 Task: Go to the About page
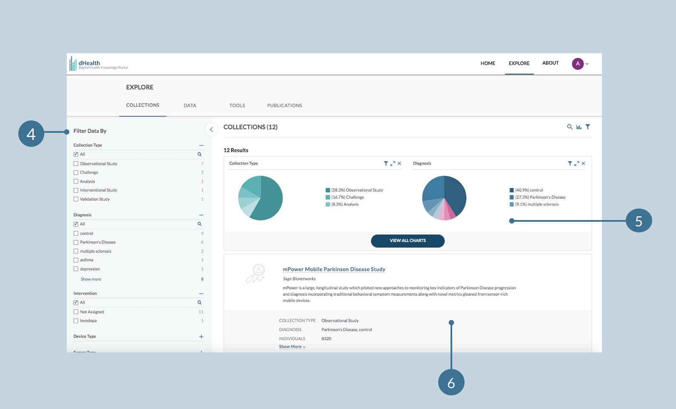[550, 63]
